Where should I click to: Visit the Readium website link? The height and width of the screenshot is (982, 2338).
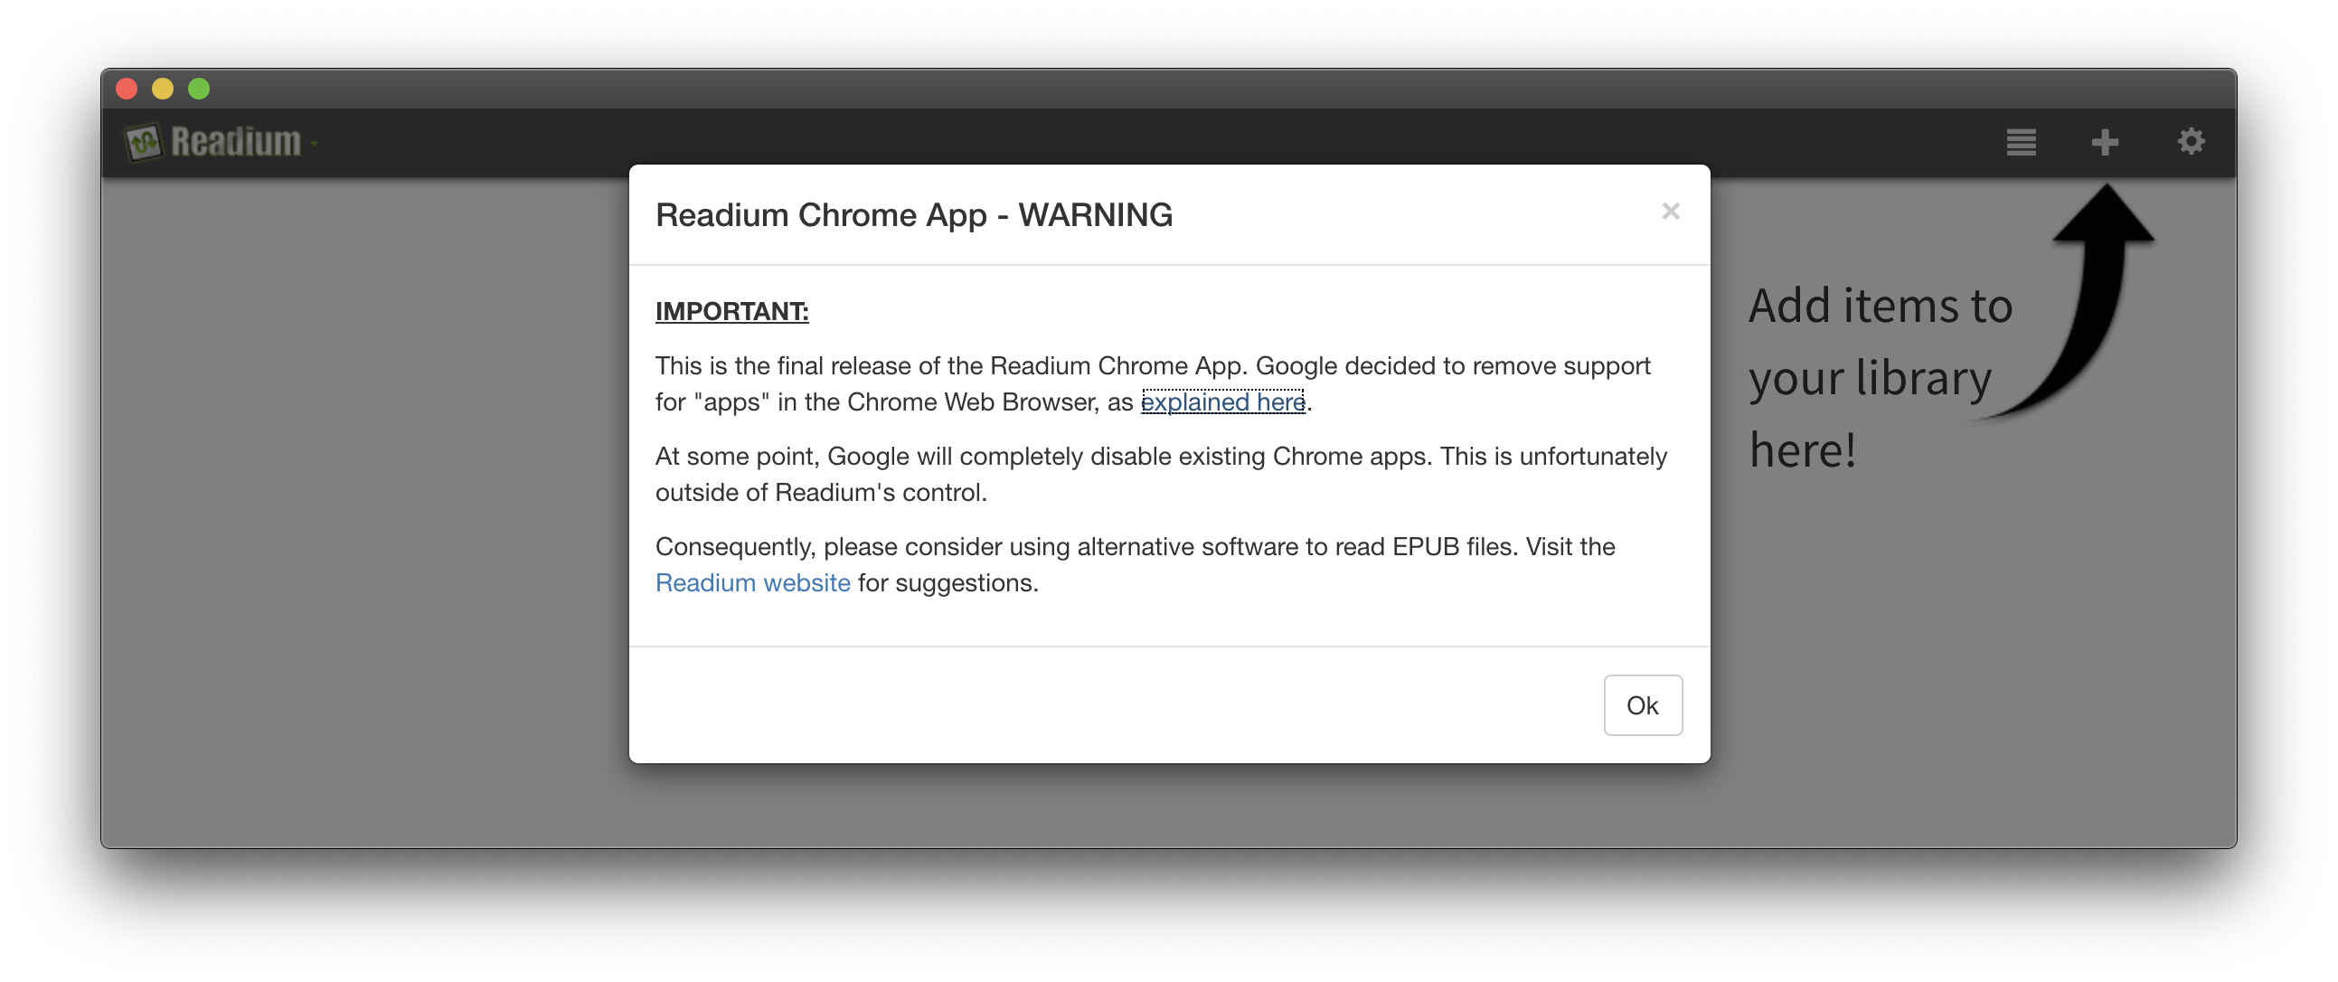click(x=752, y=582)
